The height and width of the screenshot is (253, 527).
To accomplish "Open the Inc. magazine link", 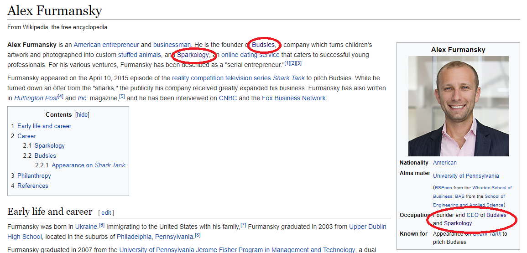I will pos(82,98).
